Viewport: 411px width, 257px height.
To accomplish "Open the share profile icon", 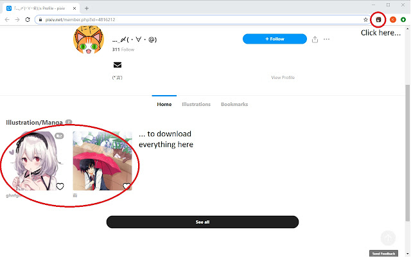I will [315, 39].
